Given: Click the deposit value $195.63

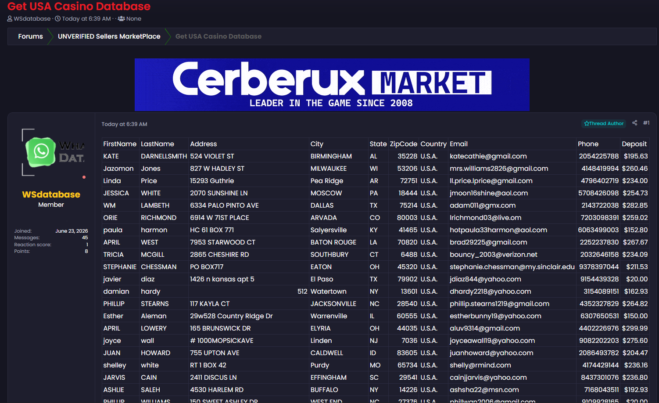Looking at the screenshot, I should (x=636, y=156).
